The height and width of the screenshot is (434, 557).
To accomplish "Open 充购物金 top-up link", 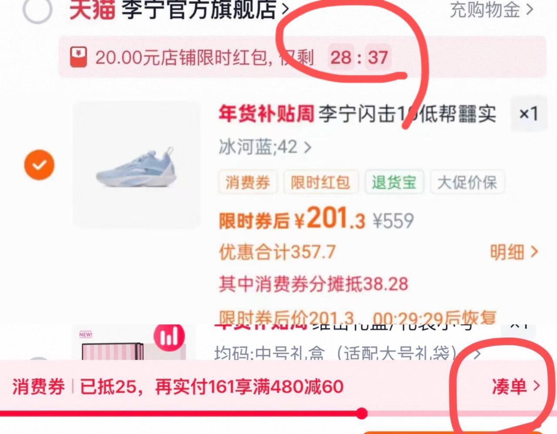I will point(491,10).
